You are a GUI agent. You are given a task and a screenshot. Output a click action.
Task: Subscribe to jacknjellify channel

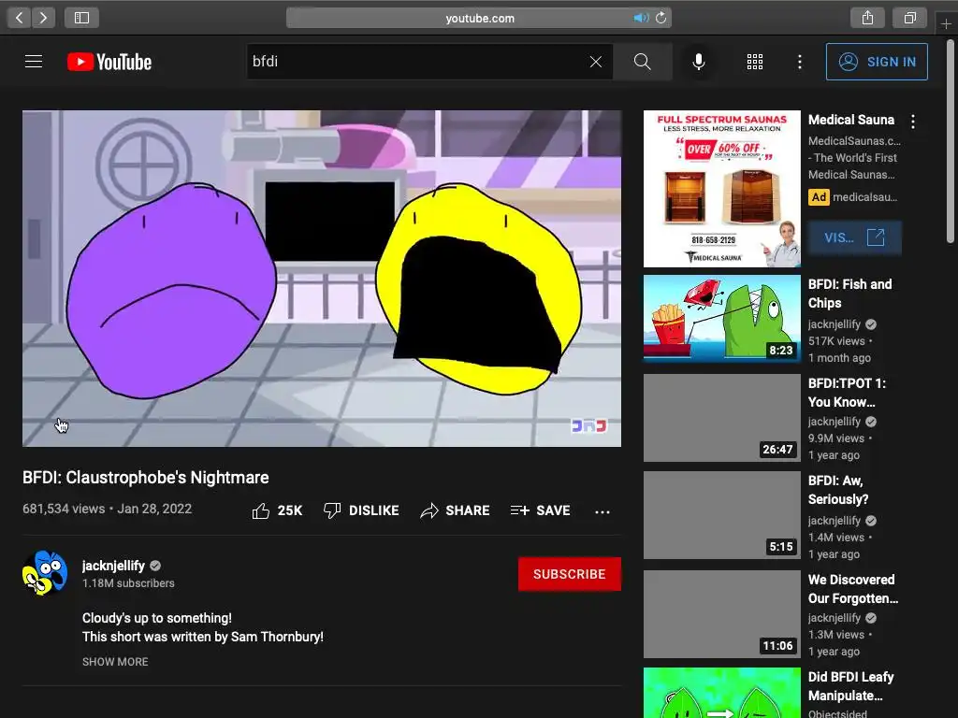tap(570, 574)
